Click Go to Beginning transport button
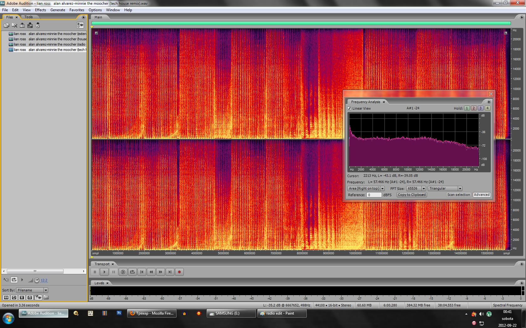 [x=142, y=272]
